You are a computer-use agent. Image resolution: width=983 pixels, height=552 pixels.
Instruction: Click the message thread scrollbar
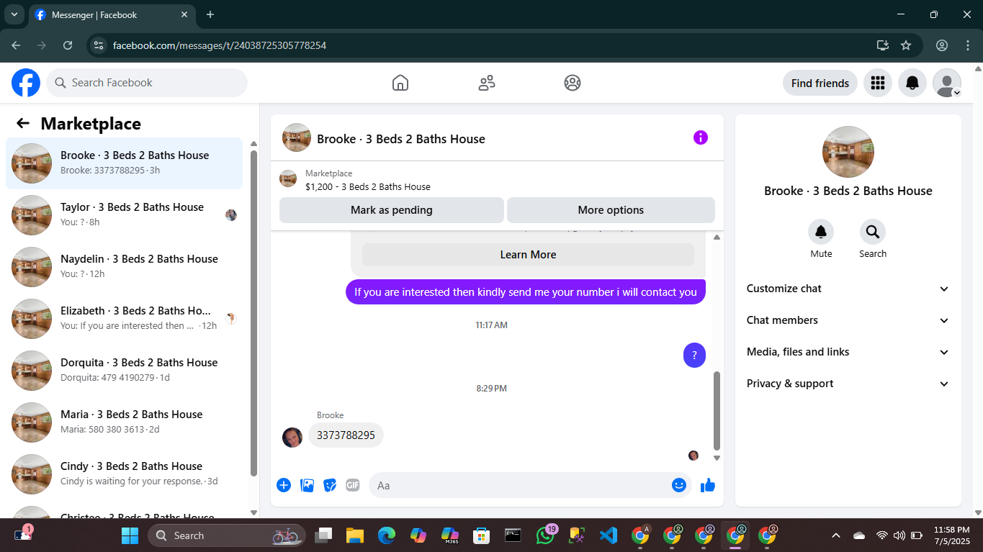[x=717, y=410]
